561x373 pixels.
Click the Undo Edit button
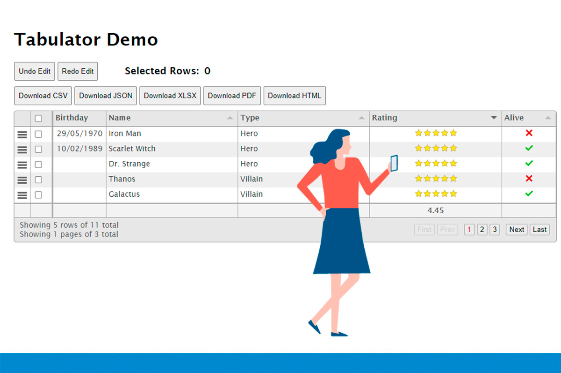point(34,72)
